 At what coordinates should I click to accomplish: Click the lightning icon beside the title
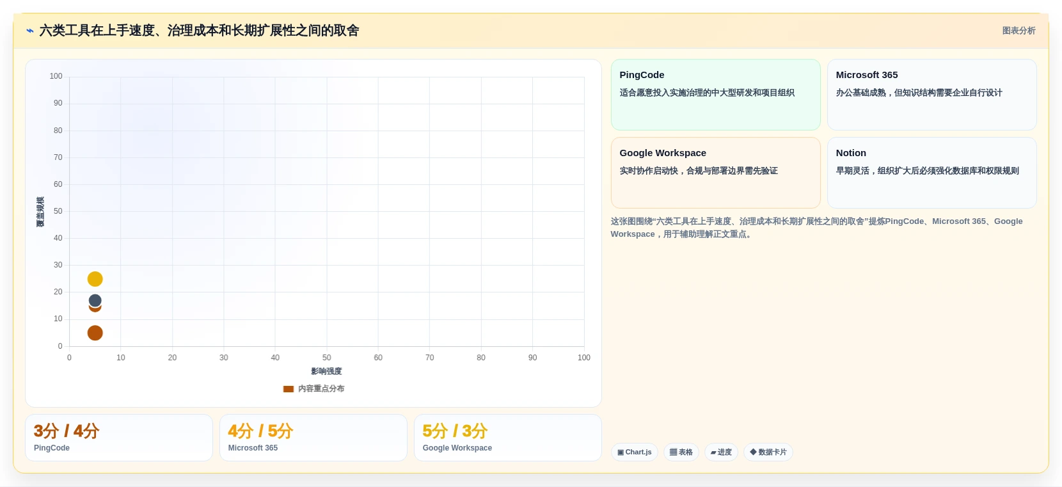coord(30,31)
